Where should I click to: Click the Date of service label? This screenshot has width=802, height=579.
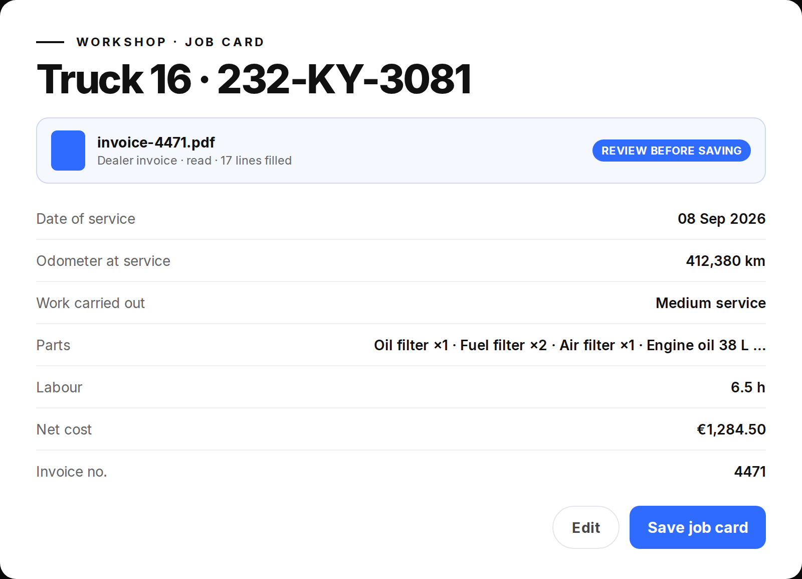tap(86, 219)
